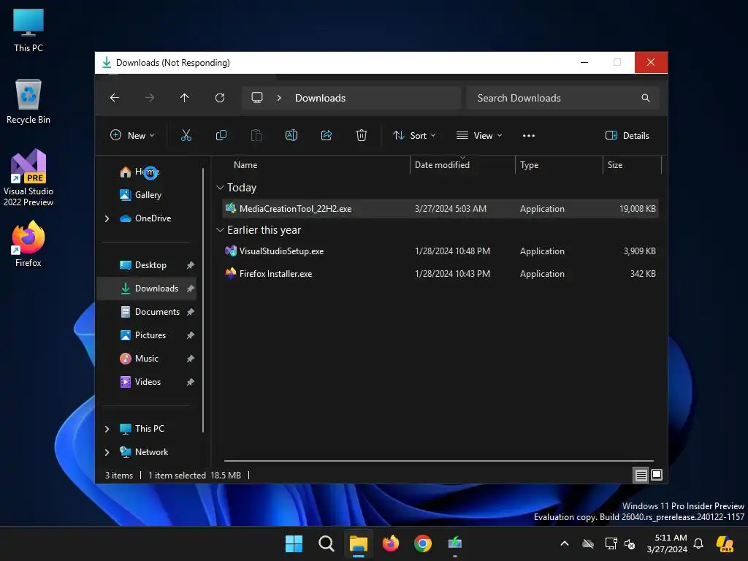
Task: Open Google Chrome from the taskbar
Action: pyautogui.click(x=423, y=543)
